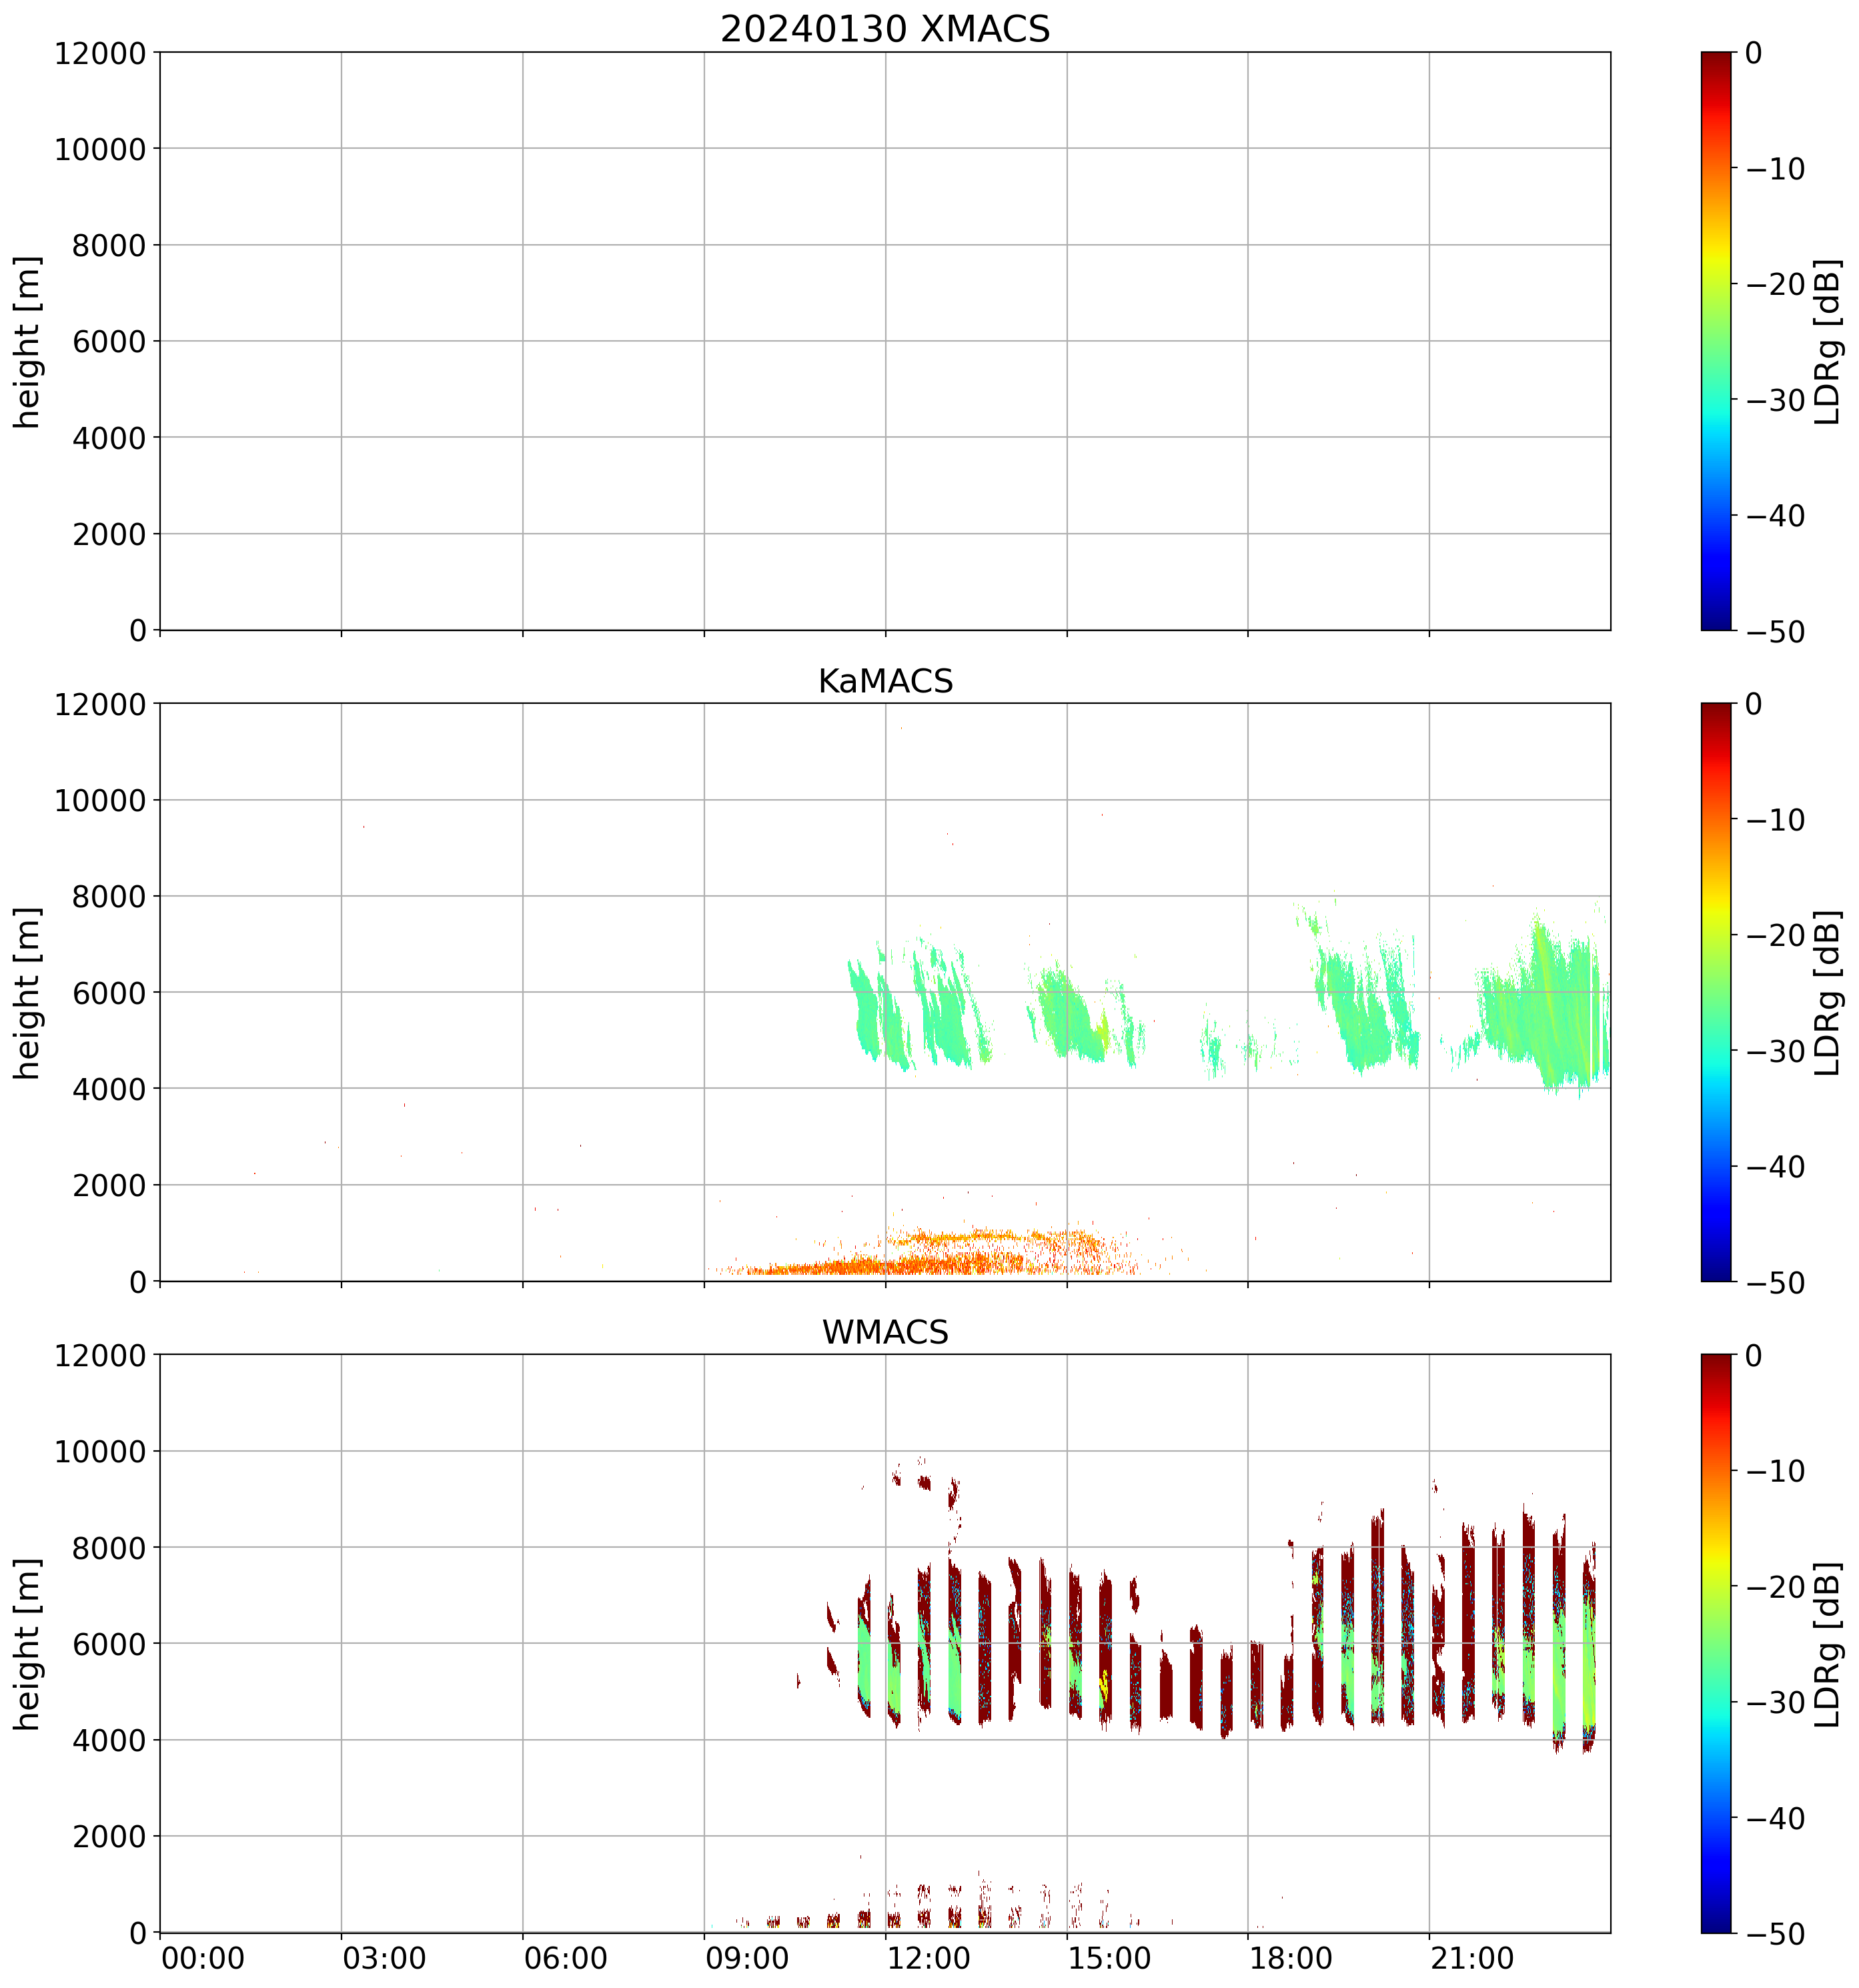Click the 00:00 time axis label
This screenshot has width=1859, height=1988.
tap(203, 1958)
